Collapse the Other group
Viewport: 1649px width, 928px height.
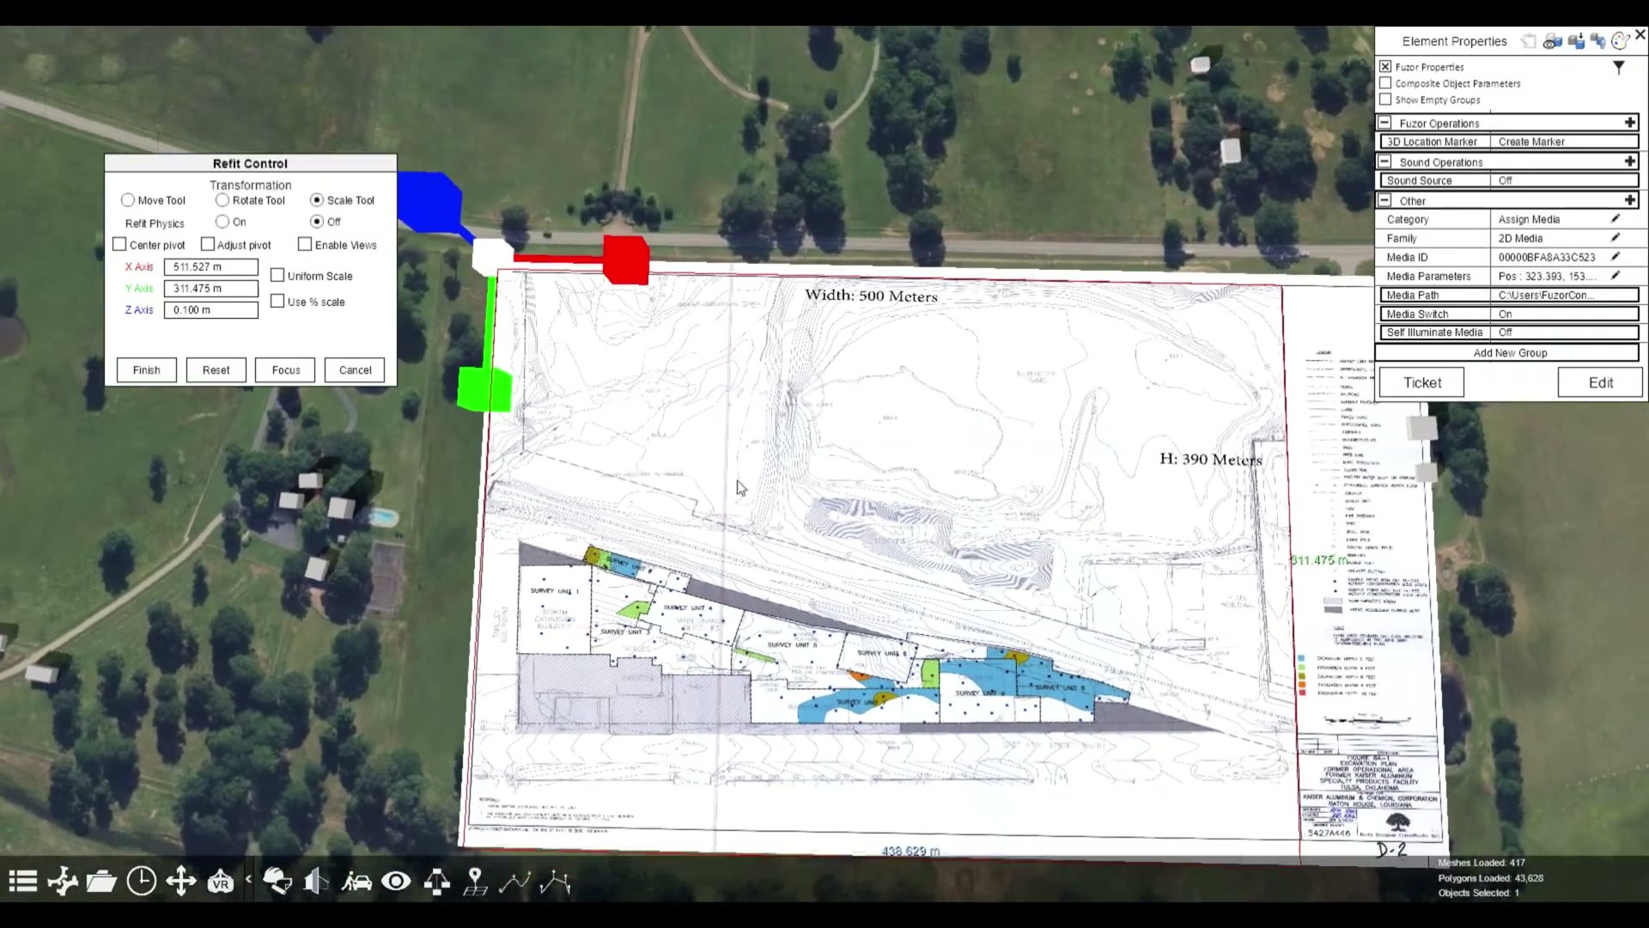pyautogui.click(x=1384, y=200)
